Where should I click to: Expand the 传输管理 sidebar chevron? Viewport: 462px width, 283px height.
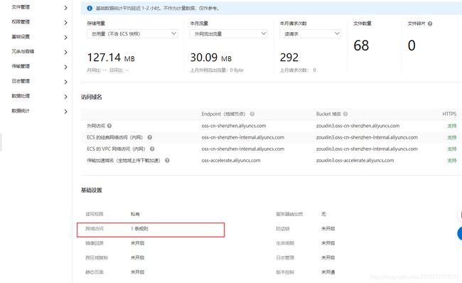click(x=65, y=67)
